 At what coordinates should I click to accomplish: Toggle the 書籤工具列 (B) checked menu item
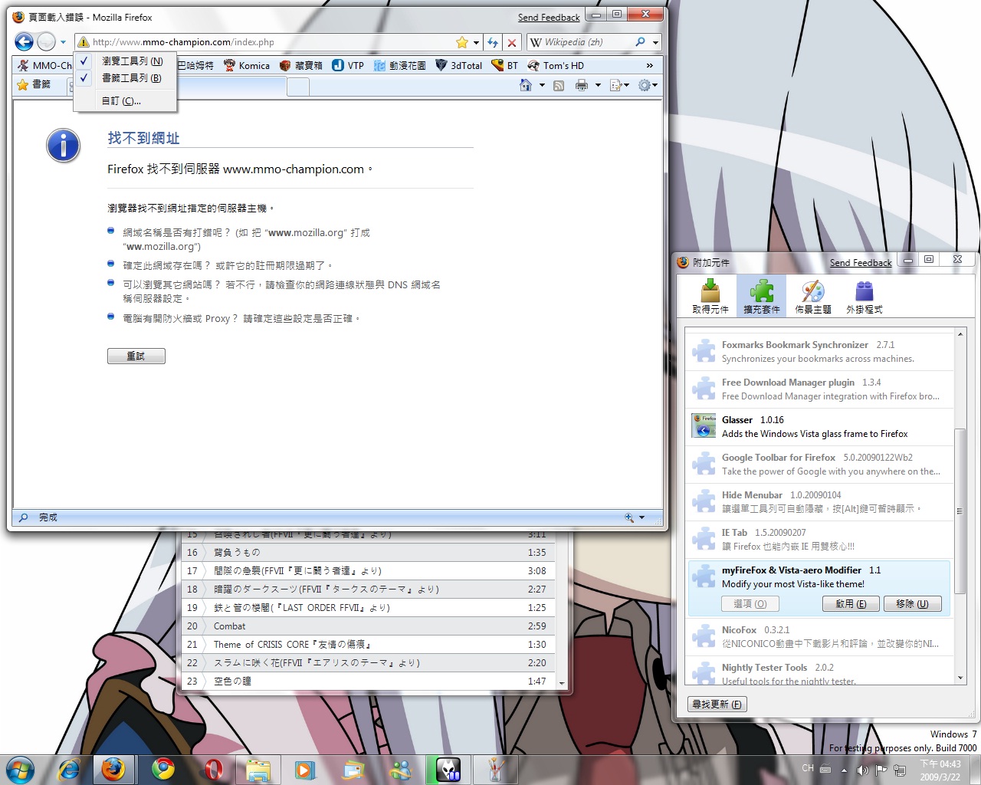tap(131, 77)
